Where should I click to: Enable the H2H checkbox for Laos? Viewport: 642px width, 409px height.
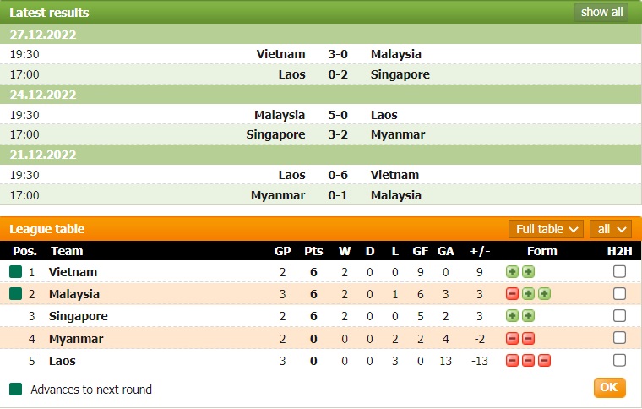pos(619,361)
